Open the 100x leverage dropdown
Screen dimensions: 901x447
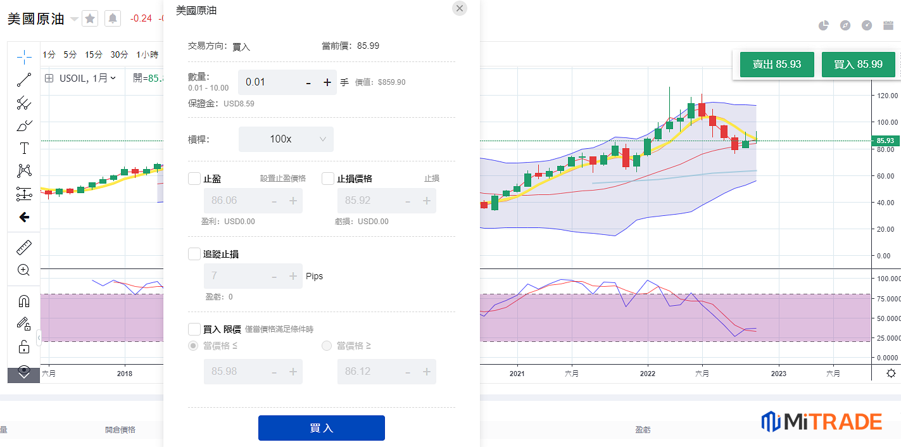pyautogui.click(x=286, y=139)
